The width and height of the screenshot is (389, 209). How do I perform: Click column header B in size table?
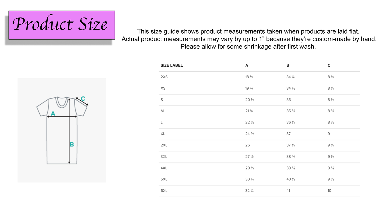[x=288, y=65]
